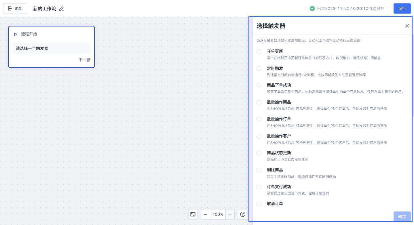Screen dimensions: 414x225
Task: Click the 批量操作客户 label text
Action: point(279,136)
